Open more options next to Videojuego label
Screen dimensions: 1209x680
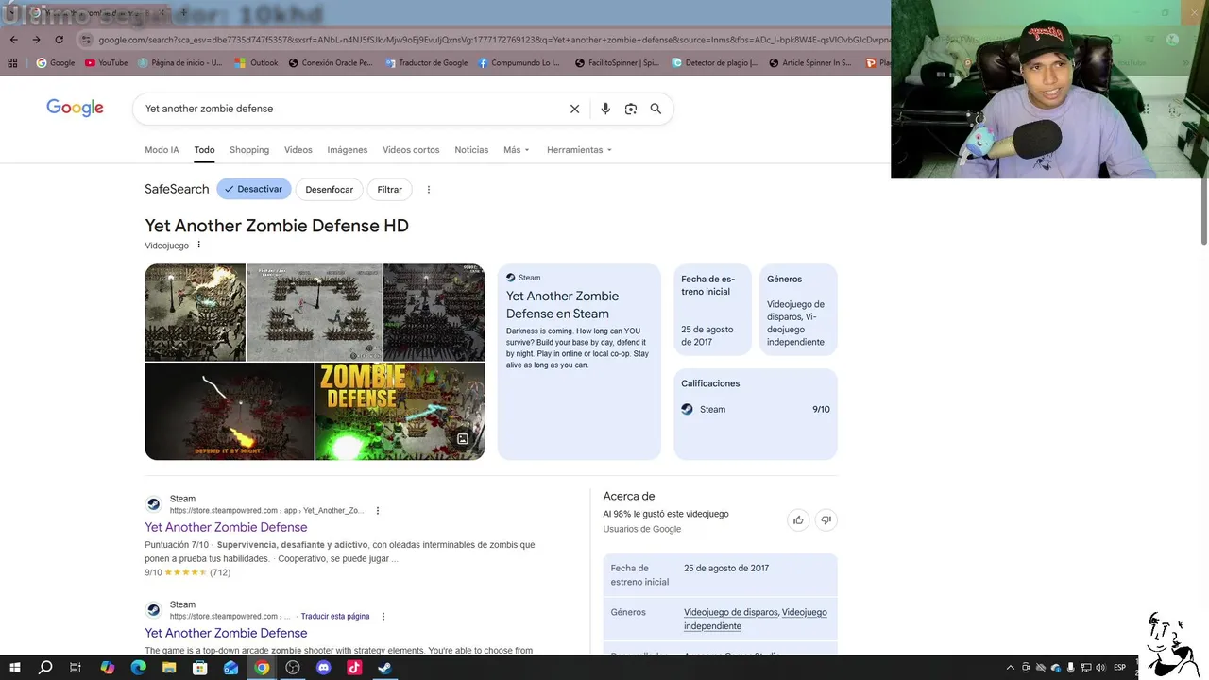click(198, 245)
